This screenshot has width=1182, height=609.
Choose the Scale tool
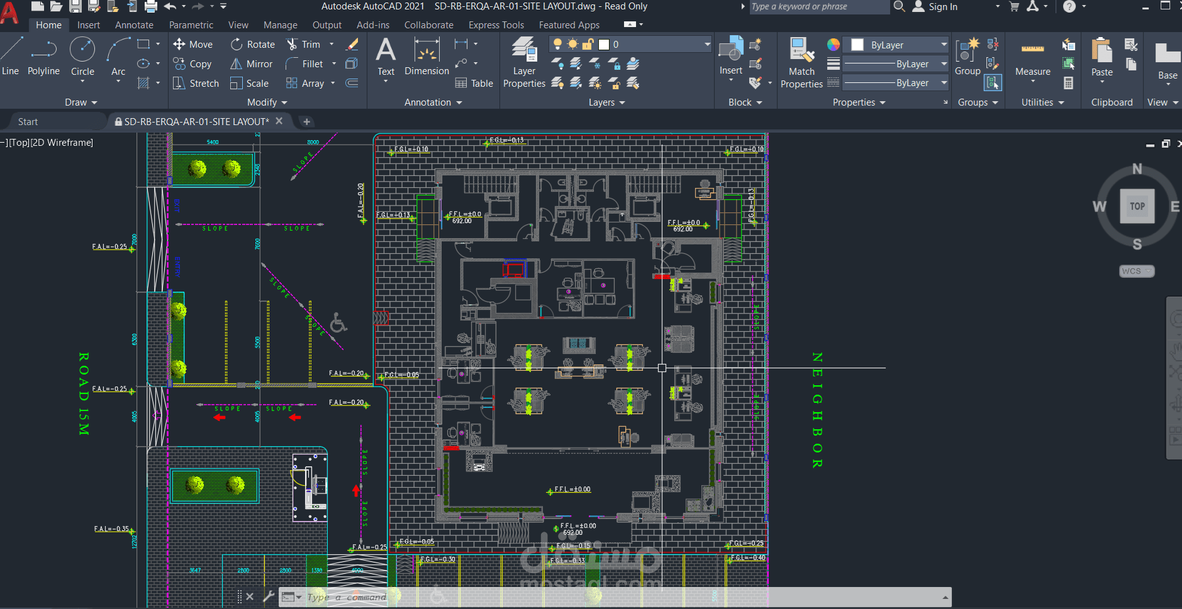click(x=250, y=83)
